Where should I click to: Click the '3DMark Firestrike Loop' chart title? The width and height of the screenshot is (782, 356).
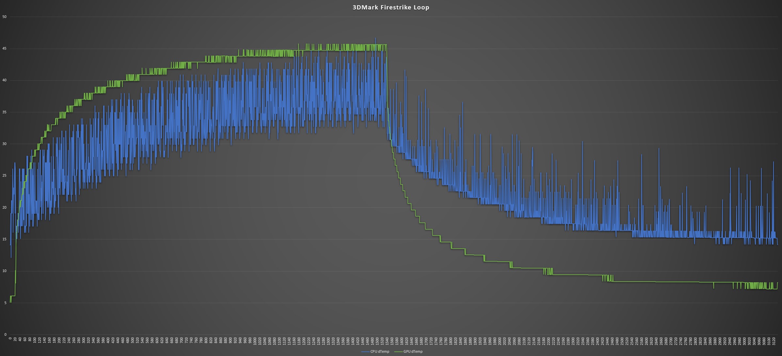(391, 7)
